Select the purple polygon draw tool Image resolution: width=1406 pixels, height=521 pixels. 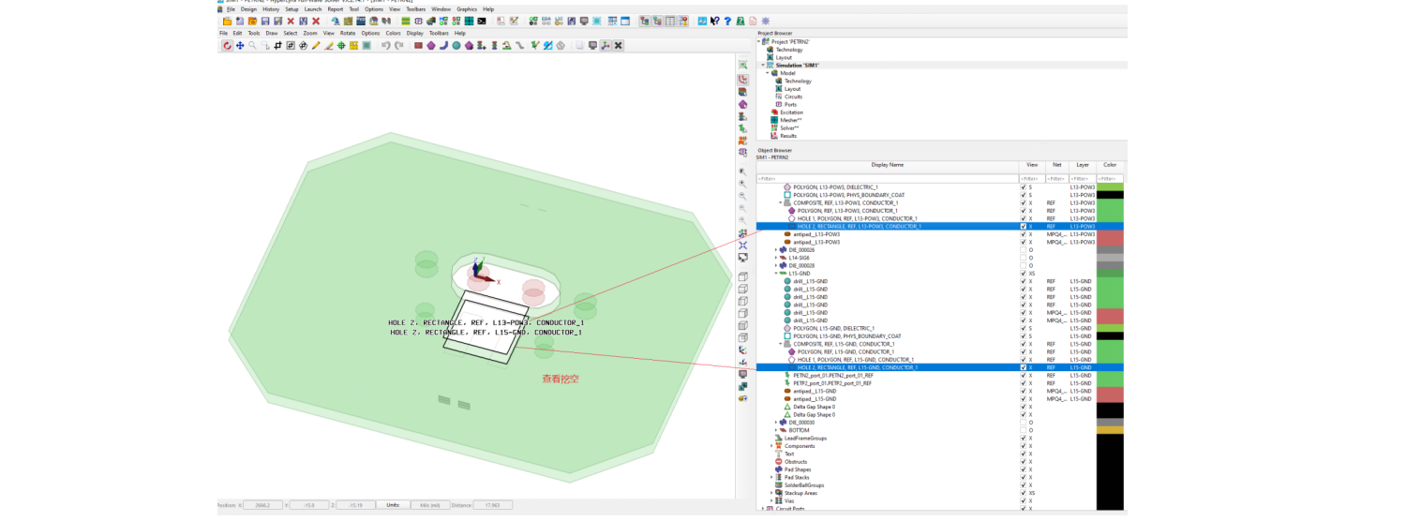point(431,45)
